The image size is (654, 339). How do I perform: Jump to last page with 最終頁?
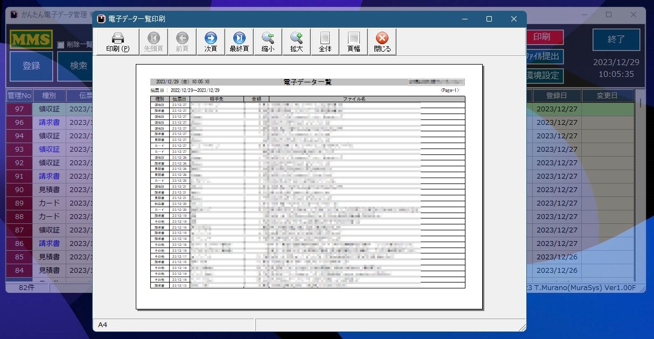tap(239, 42)
